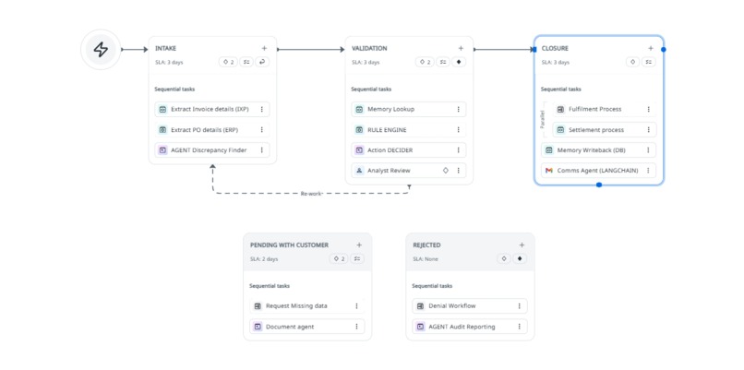Select the Memory Lookup task
Image resolution: width=744 pixels, height=370 pixels.
pyautogui.click(x=409, y=109)
